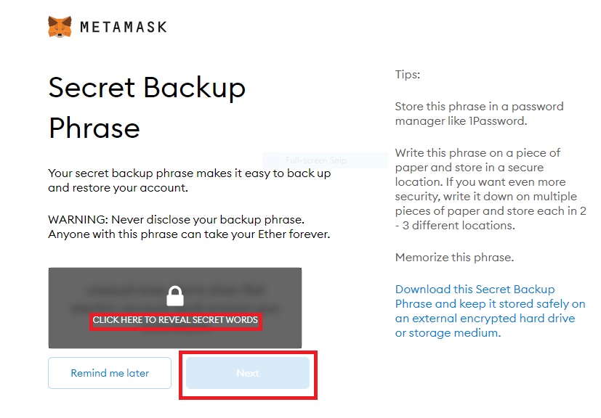Viewport: 601px width, 418px height.
Task: Click the Write this phrase on paper tip
Action: coord(491,189)
